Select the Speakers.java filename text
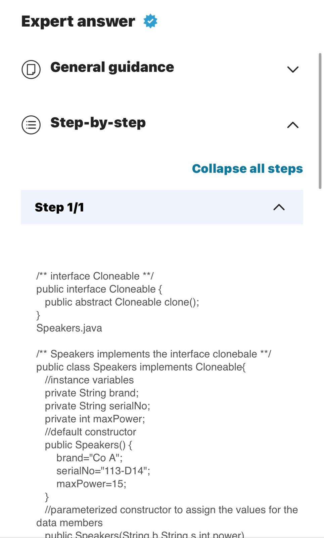 69,328
